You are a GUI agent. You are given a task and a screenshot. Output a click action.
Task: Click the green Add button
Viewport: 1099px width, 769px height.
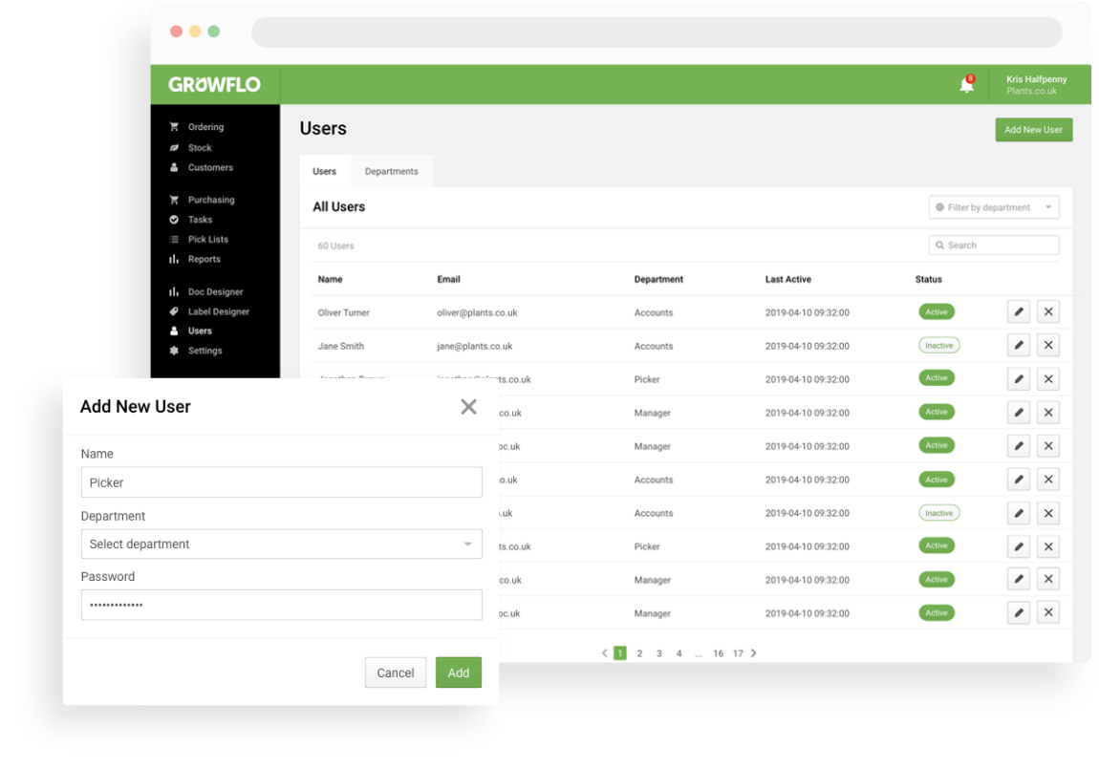tap(459, 673)
